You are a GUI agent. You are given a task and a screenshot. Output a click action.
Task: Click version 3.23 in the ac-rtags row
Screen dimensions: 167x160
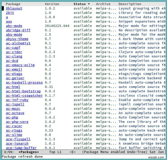tap(49, 131)
